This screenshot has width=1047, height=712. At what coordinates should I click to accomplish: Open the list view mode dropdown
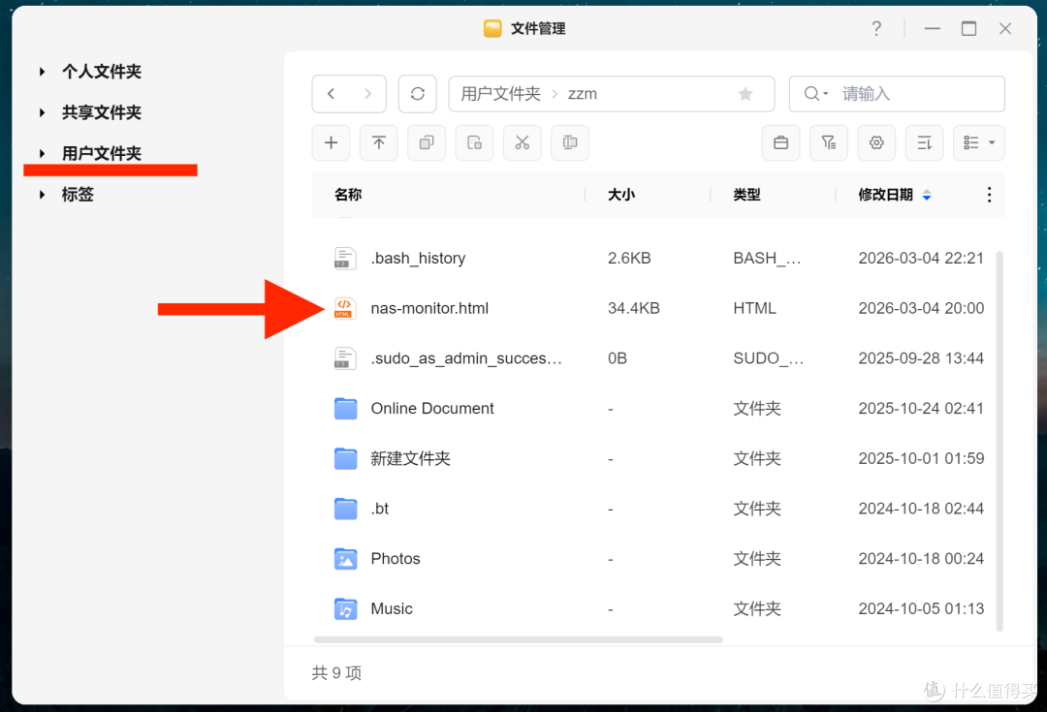(x=979, y=142)
